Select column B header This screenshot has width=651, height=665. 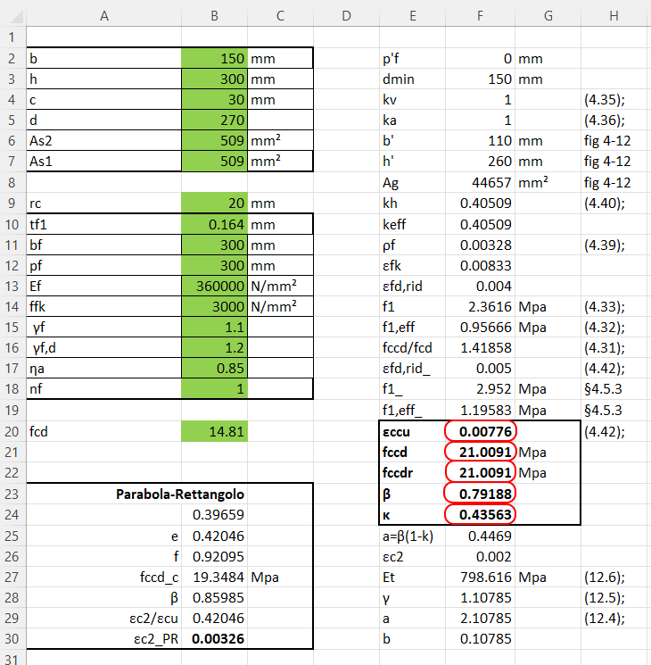tap(214, 16)
